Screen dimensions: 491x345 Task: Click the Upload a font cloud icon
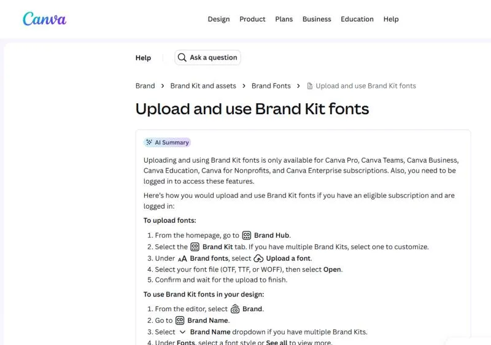pos(258,258)
